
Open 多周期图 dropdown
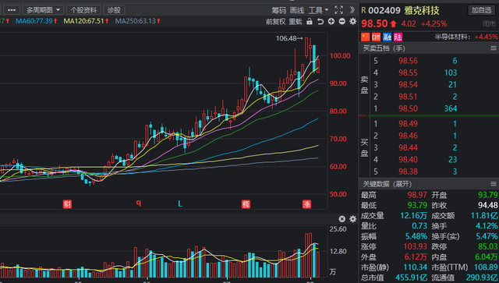(x=43, y=10)
